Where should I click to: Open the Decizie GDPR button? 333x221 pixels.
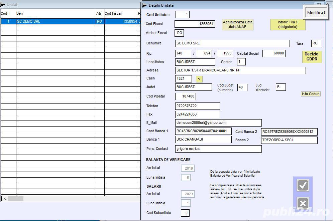click(x=311, y=56)
